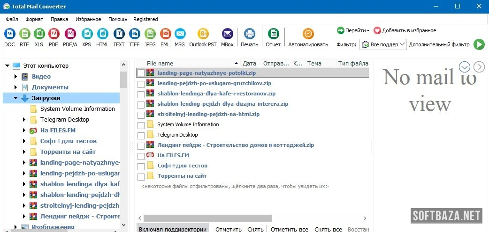Convert to MBox format icon

[227, 34]
